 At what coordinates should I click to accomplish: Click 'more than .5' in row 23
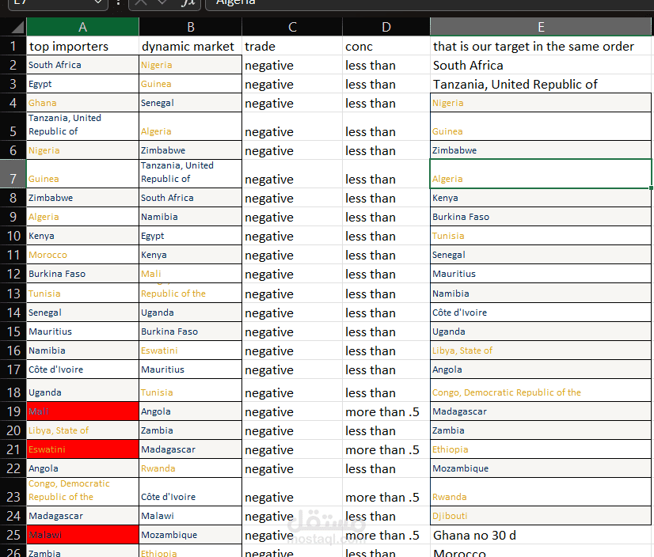pyautogui.click(x=386, y=492)
